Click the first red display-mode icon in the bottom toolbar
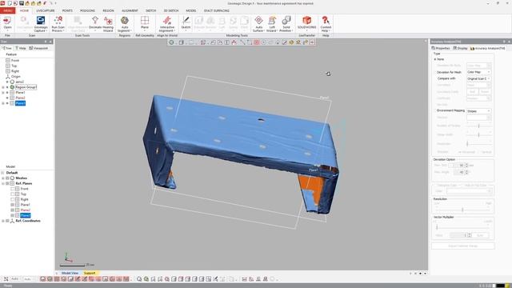Image resolution: width=512 pixels, height=288 pixels. (42, 279)
